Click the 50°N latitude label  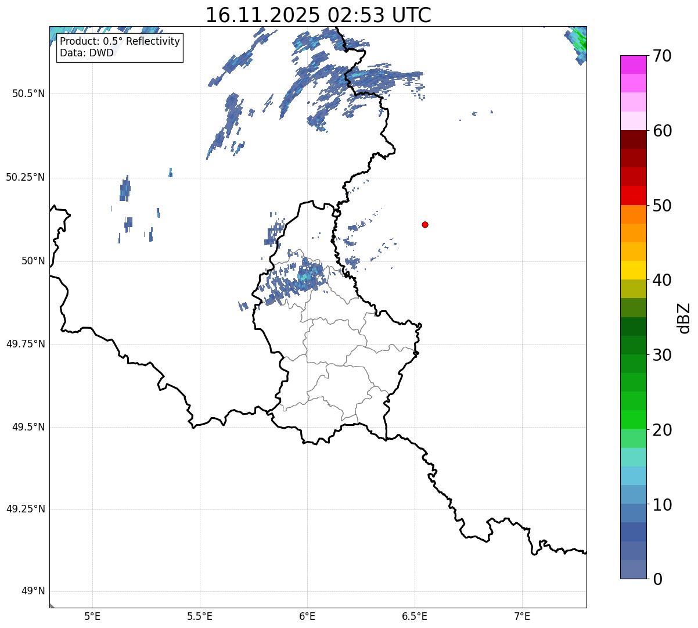[x=33, y=261]
